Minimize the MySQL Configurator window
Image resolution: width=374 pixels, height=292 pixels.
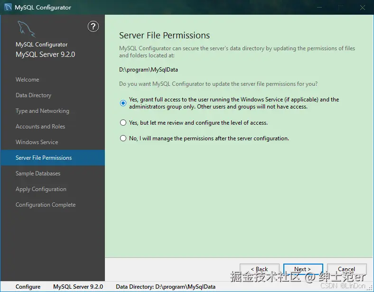319,8
